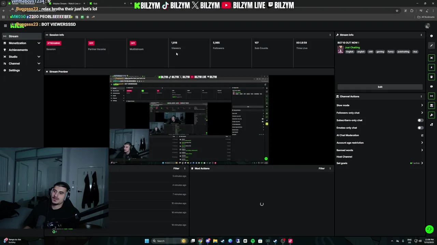Expand Banned words arrow
Image resolution: width=437 pixels, height=245 pixels.
point(422,150)
